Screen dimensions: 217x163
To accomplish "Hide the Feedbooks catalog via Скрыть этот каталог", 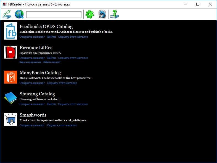I will pyautogui.click(x=73, y=37).
